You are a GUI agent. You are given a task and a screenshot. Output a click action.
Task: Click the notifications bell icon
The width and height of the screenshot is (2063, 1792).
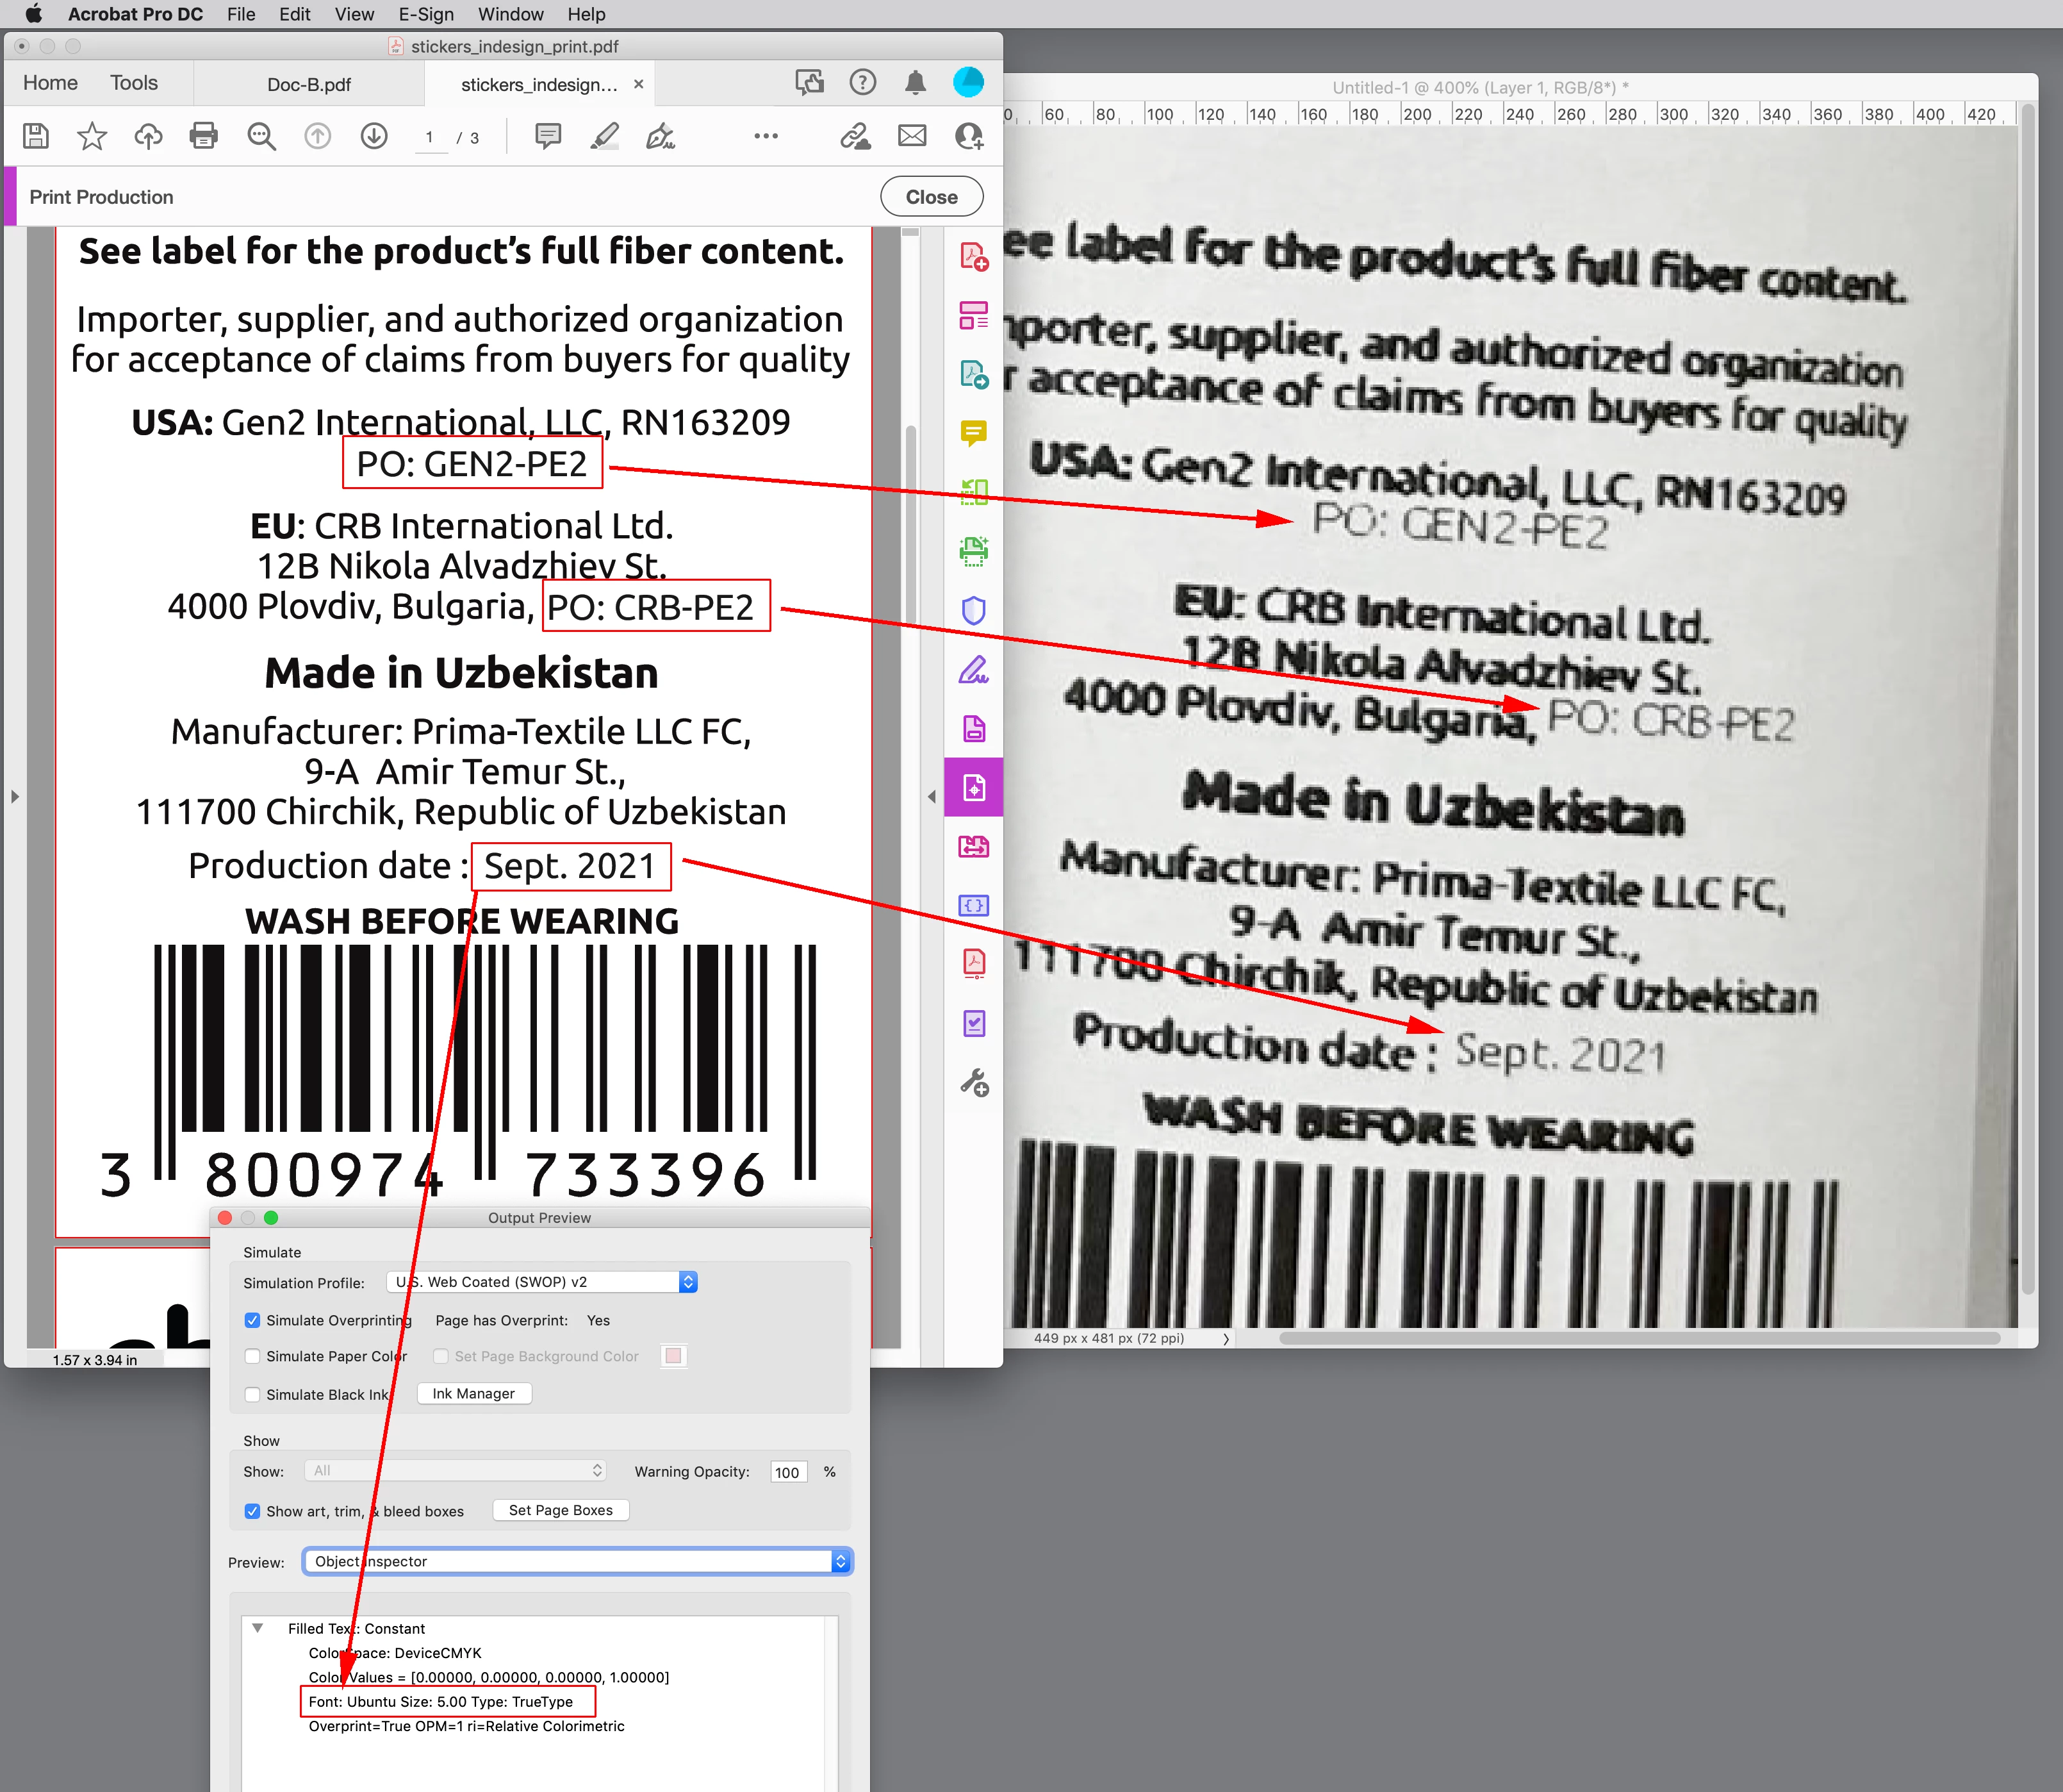(914, 83)
